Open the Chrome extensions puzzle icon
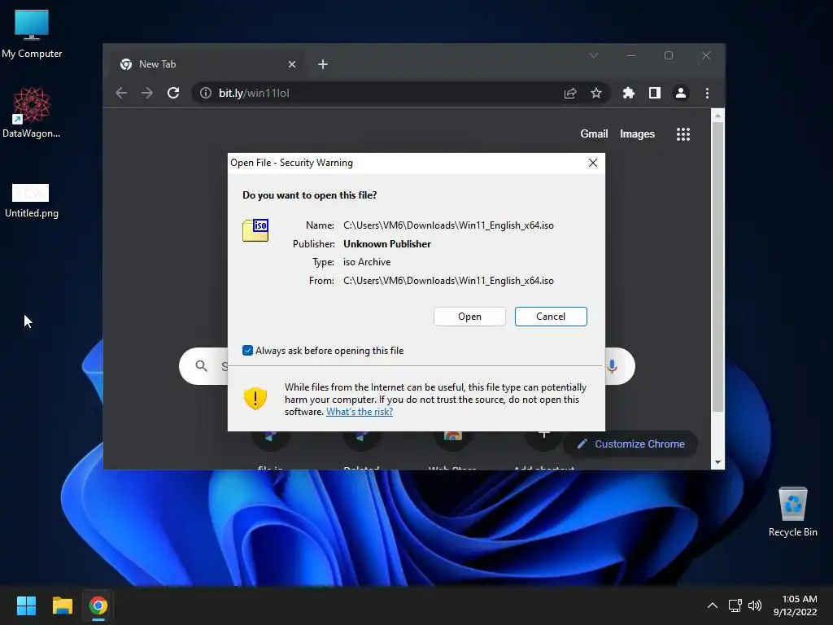 [x=629, y=93]
